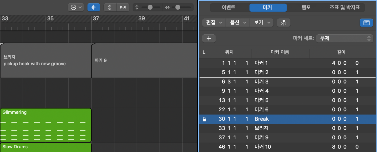Toggle the marker text area button
The width and height of the screenshot is (377, 152).
coord(366,23)
